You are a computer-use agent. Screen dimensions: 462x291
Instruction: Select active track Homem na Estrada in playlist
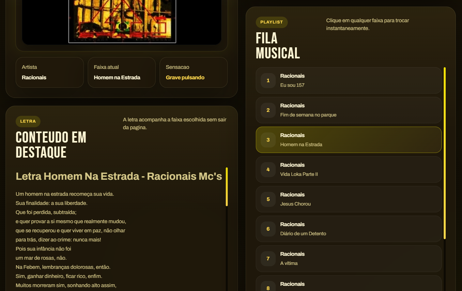348,140
